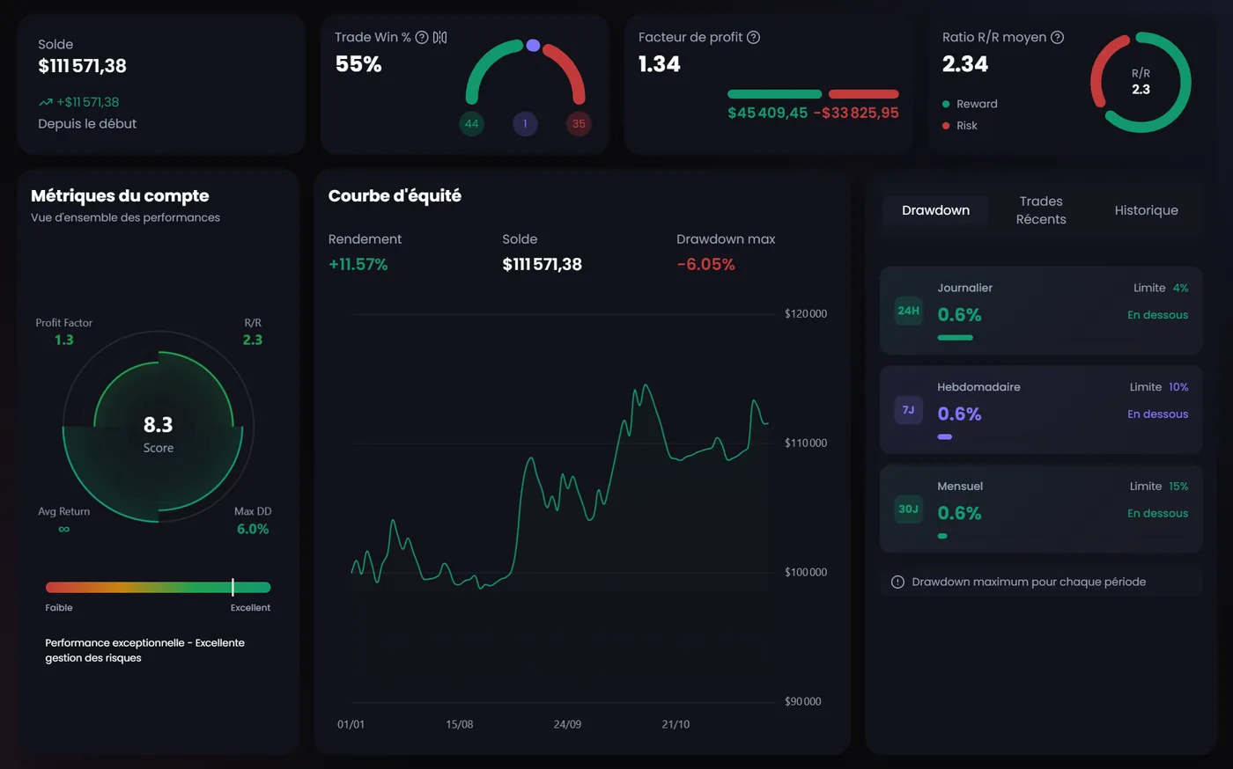This screenshot has height=769, width=1233.
Task: Click the 24H badge on Journalier card
Action: (909, 311)
